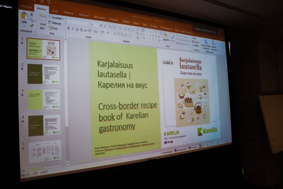Select slide 1 thumbnail
283x189 pixels.
(44, 49)
